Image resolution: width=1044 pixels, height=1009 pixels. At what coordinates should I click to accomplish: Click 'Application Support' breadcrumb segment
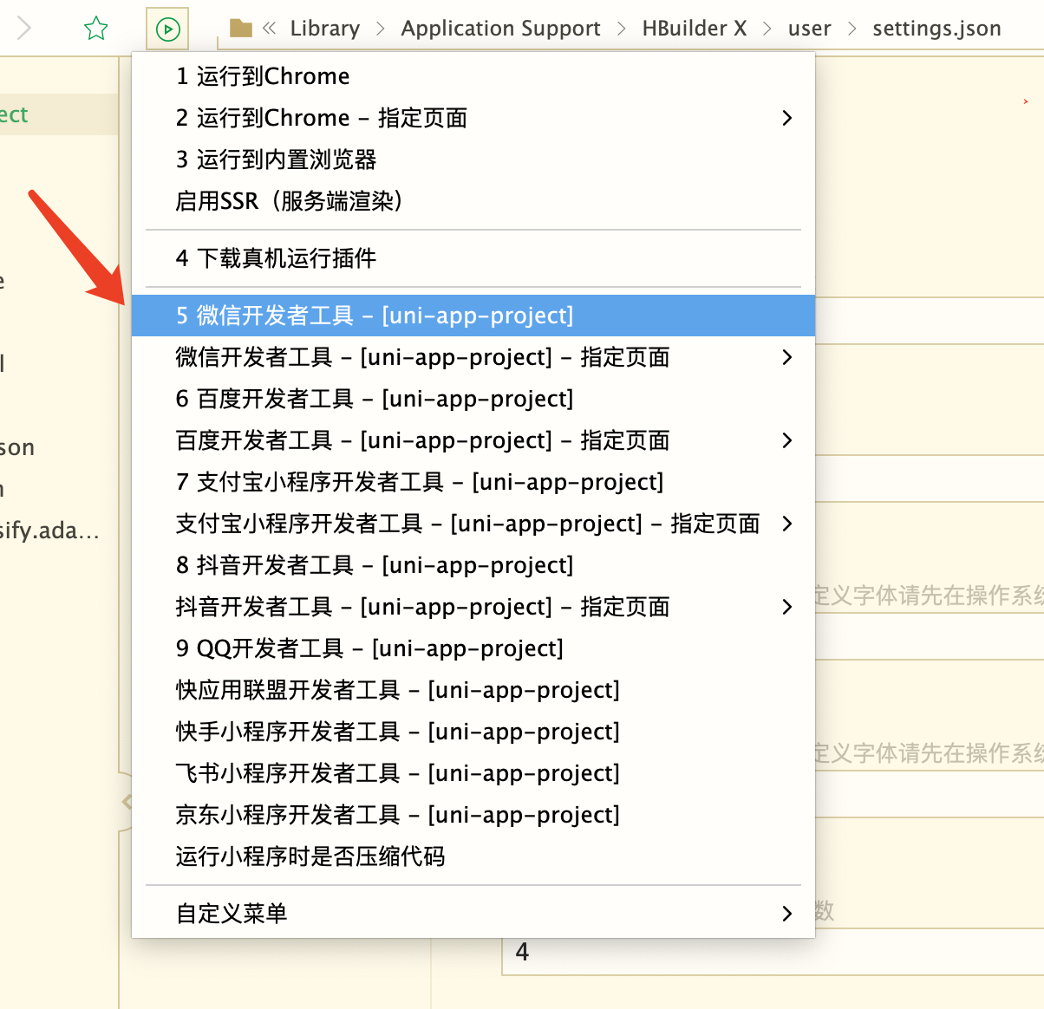pyautogui.click(x=500, y=29)
